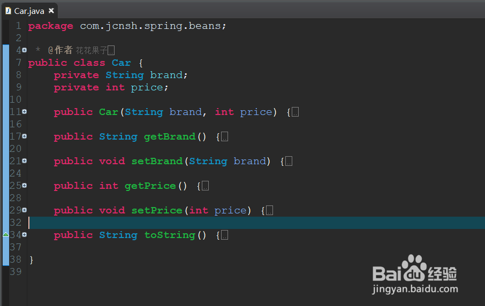The height and width of the screenshot is (306, 485).
Task: Click the Java file icon on Car.java tab
Action: pos(9,11)
